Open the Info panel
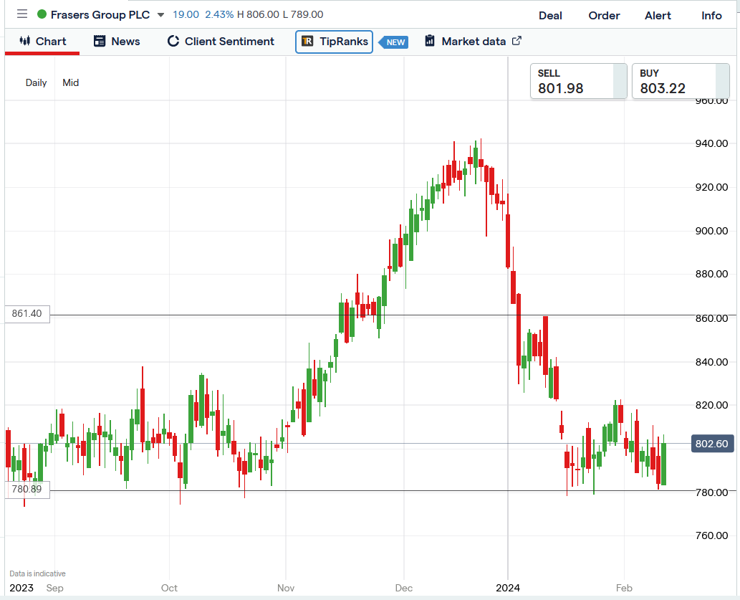 click(x=711, y=16)
